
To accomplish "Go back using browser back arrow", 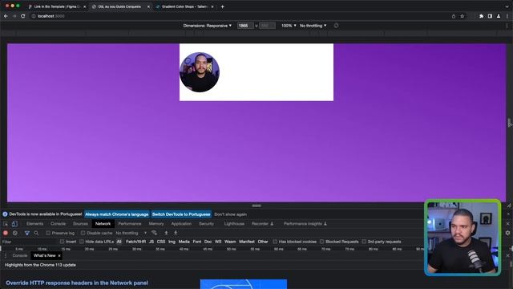I will click(x=6, y=16).
